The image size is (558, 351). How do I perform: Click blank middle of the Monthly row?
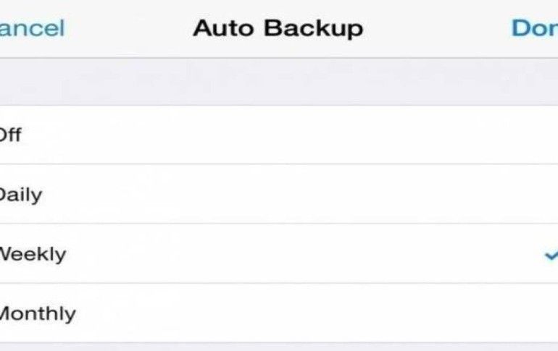tap(279, 313)
